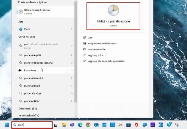Screen dimensions: 187x129
Task: Select 'Apri percorso file'
Action: point(97,49)
